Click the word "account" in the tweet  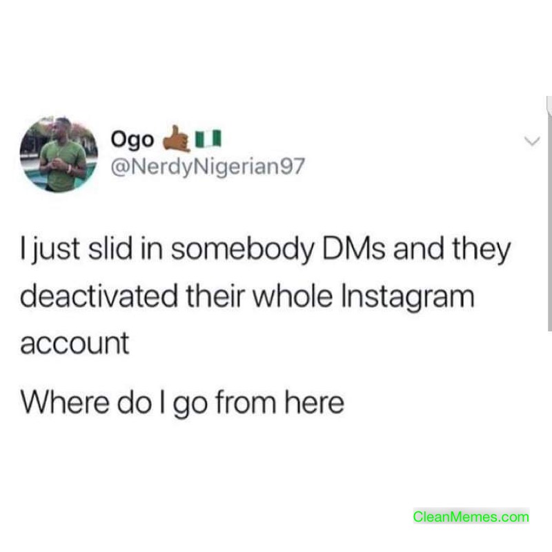click(75, 343)
